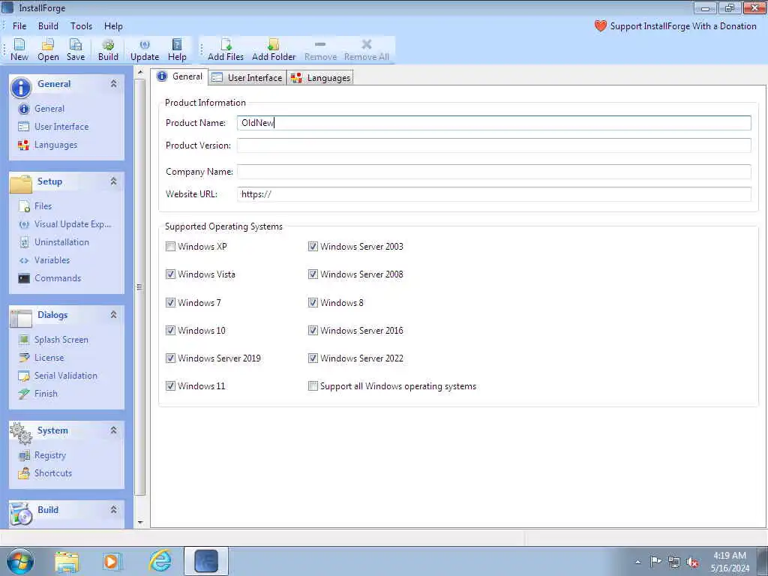
Task: Uncheck Windows Server 2019 support
Action: pyautogui.click(x=170, y=358)
